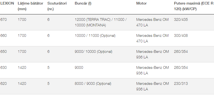The width and height of the screenshot is (214, 96).
Task: Click the Motor column header
Action: [141, 3]
